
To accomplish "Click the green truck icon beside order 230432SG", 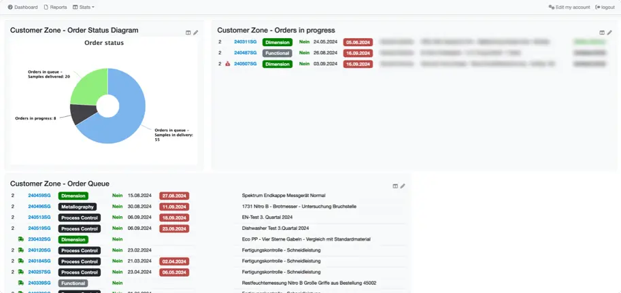I will pos(20,239).
